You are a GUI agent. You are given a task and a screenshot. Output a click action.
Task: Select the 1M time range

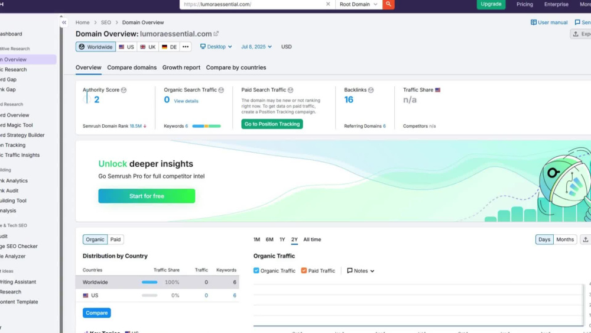click(x=256, y=240)
